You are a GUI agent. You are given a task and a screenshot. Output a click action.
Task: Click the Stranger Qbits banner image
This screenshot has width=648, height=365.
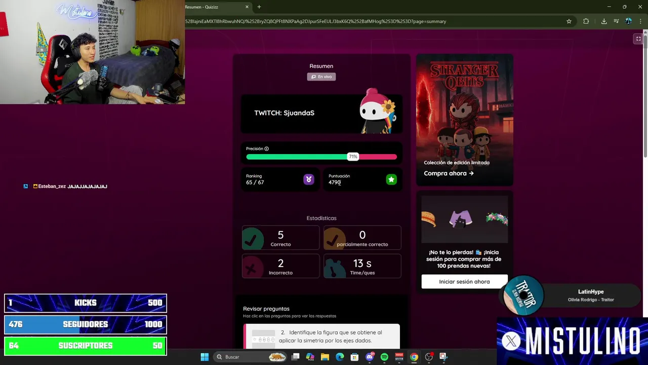click(465, 120)
